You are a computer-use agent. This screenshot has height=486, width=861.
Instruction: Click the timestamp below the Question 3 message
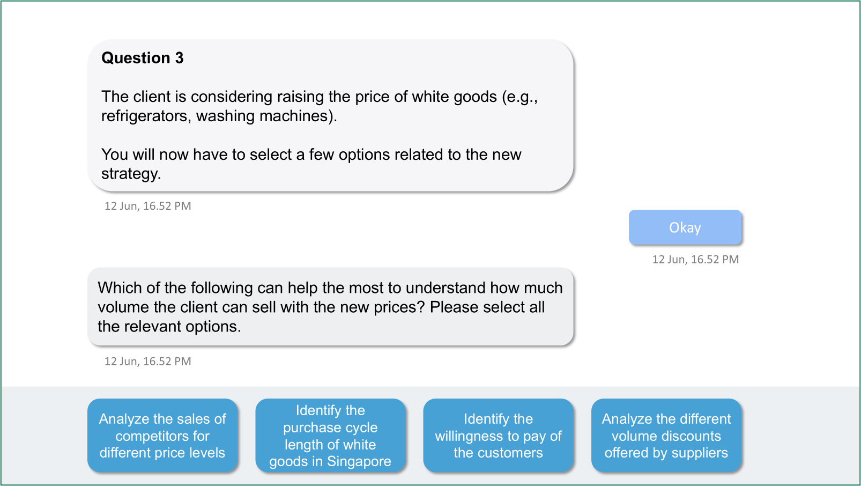147,206
